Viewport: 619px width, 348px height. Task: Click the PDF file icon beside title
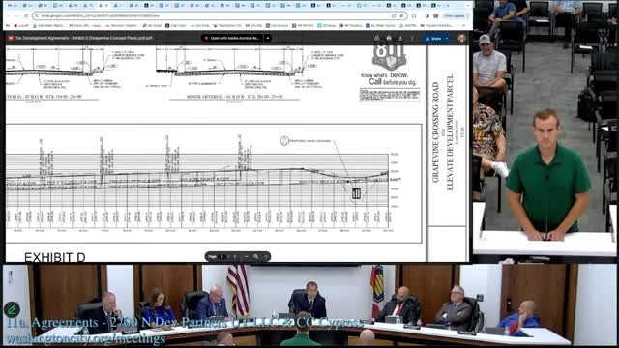11,39
